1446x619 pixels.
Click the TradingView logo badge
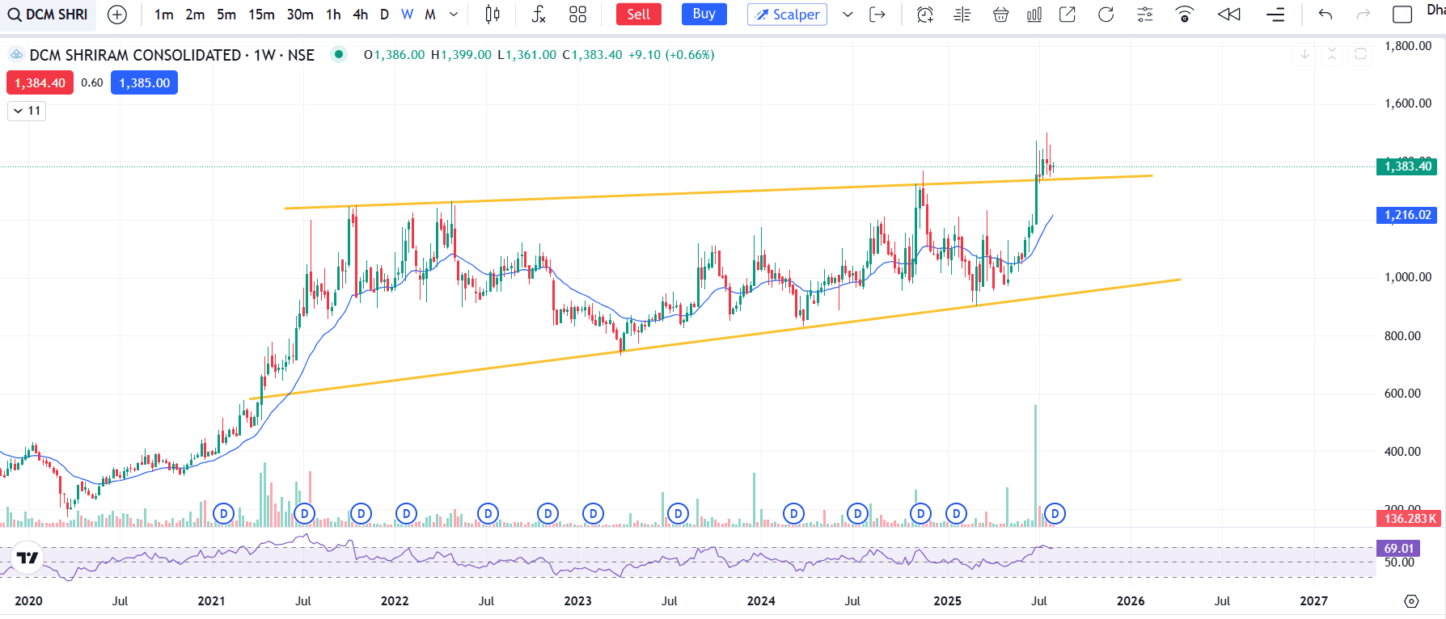pos(27,558)
